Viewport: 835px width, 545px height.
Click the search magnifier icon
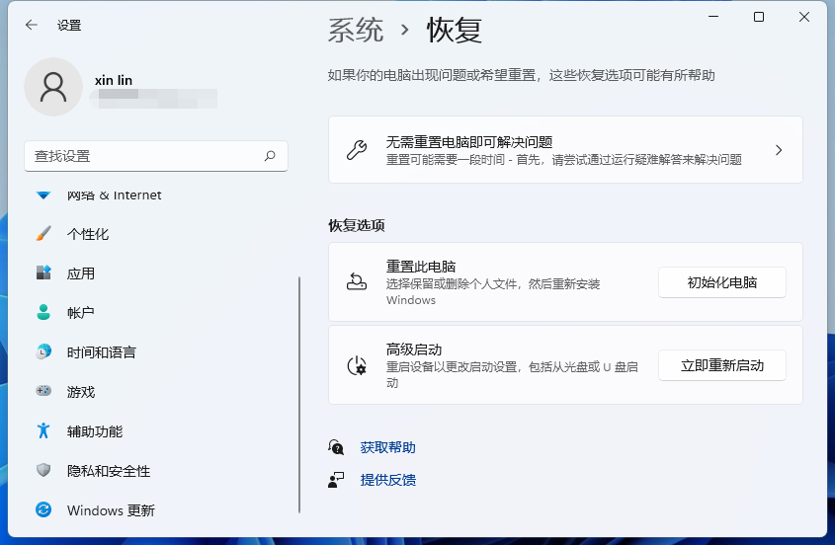point(270,156)
